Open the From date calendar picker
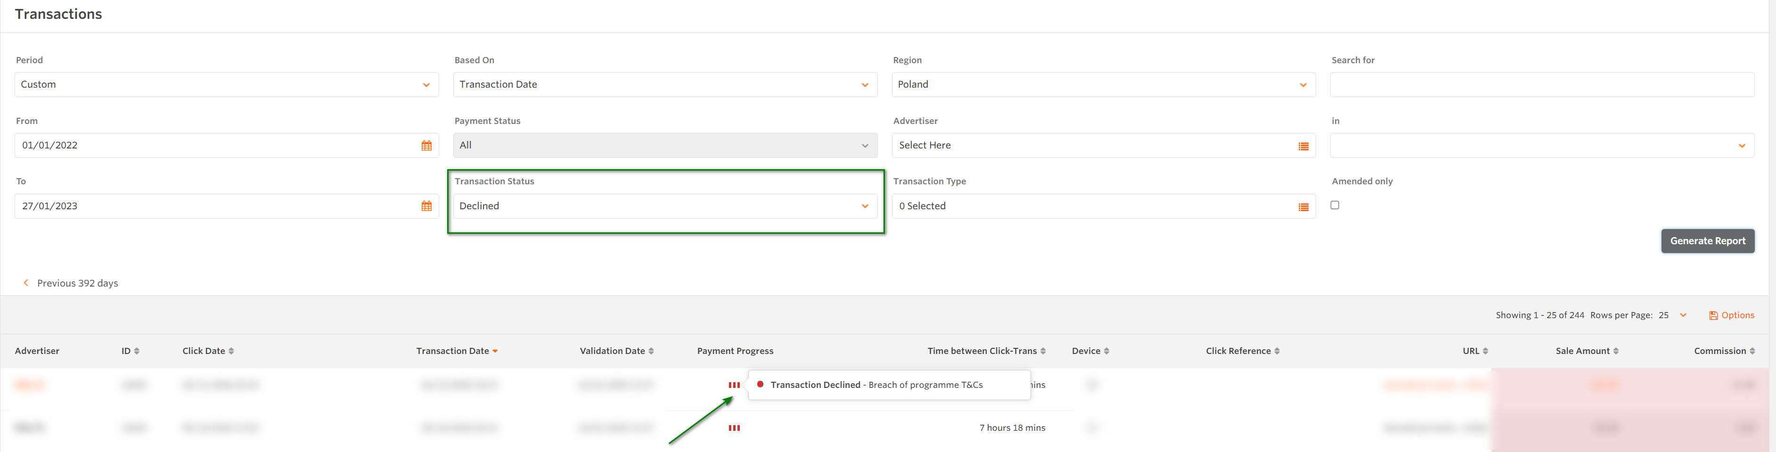Screen dimensions: 1776x452 click(x=427, y=145)
